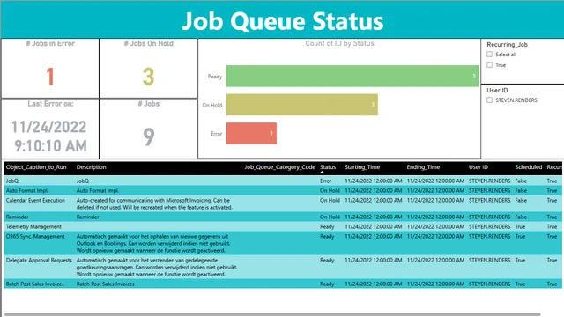Select the Reminder row caption cell
Screen dimensions: 564x317
tap(18, 217)
